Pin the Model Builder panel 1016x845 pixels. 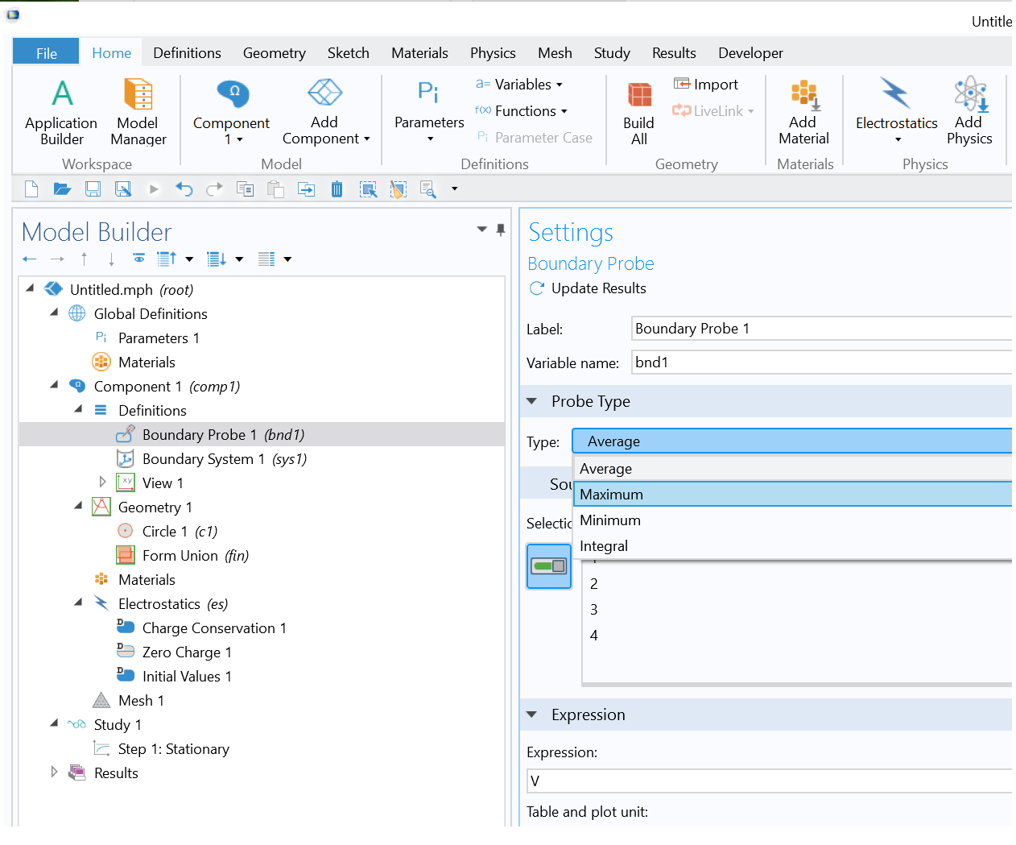coord(501,230)
